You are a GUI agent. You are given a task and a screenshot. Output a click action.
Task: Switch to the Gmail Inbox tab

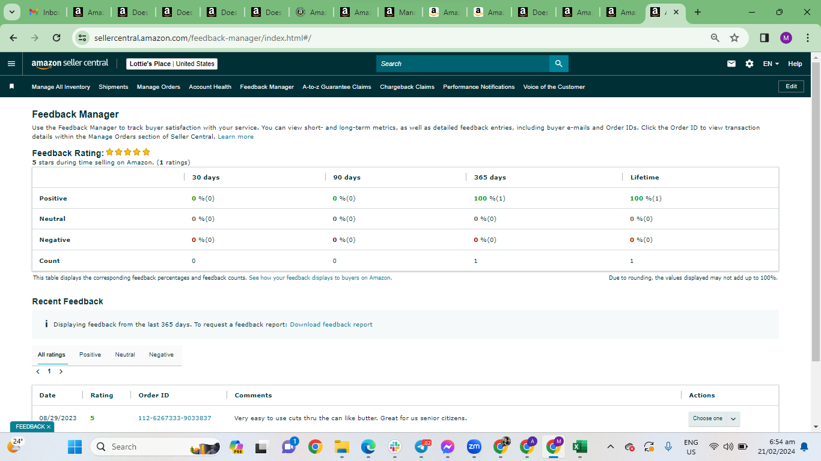point(44,12)
